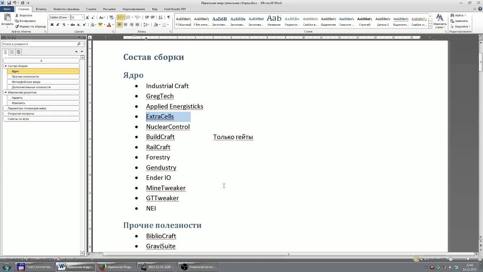Viewport: 483px width, 272px height.
Task: Switch navigation pane to search results view
Action: (18, 52)
